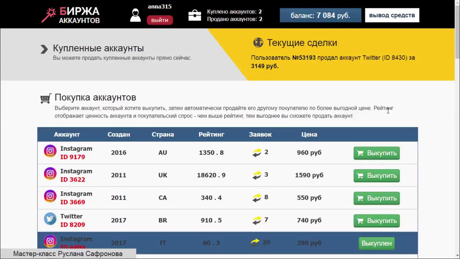Click the Instagram icon for ID 3622
This screenshot has width=460, height=259.
[50, 174]
